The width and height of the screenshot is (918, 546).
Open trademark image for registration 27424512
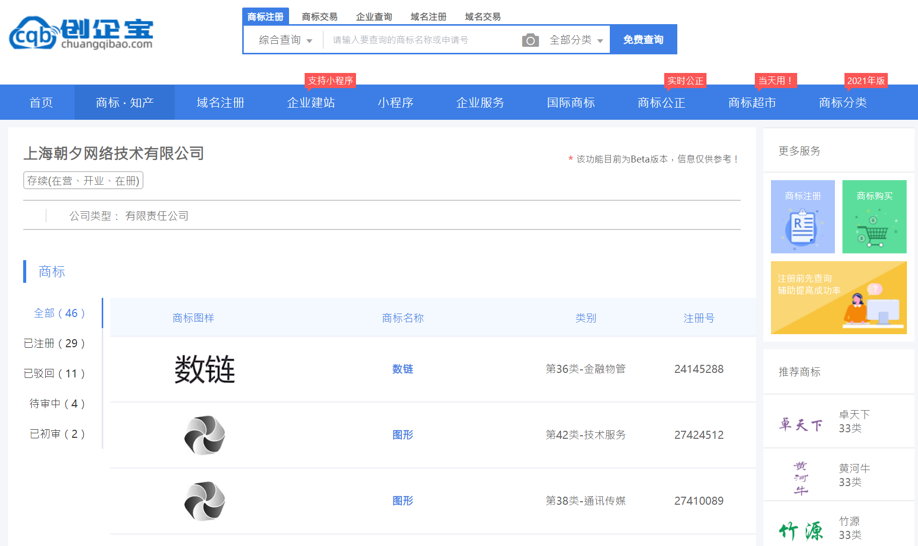204,435
